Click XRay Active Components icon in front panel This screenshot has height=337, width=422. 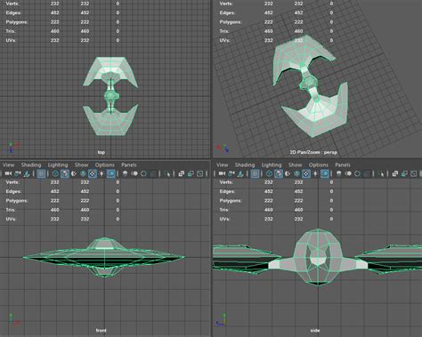pos(191,173)
